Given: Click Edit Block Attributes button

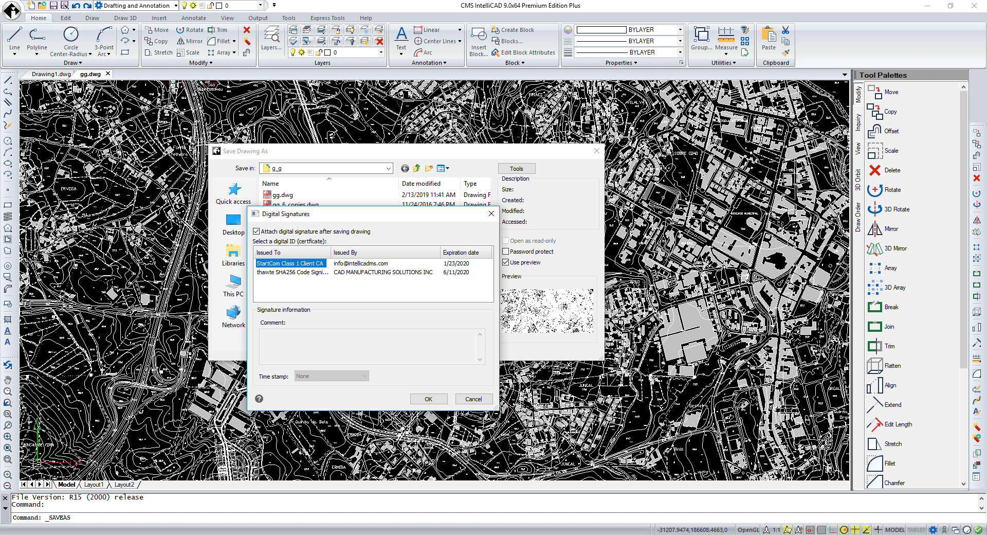Looking at the screenshot, I should [x=523, y=52].
